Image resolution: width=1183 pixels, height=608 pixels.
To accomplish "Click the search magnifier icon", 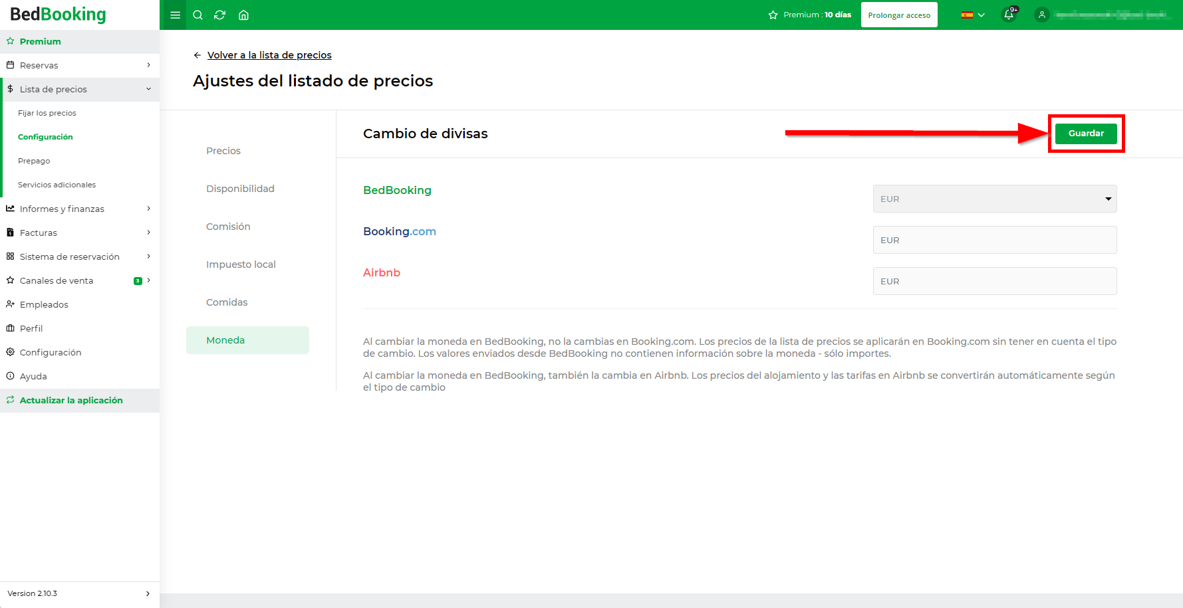I will (x=197, y=15).
